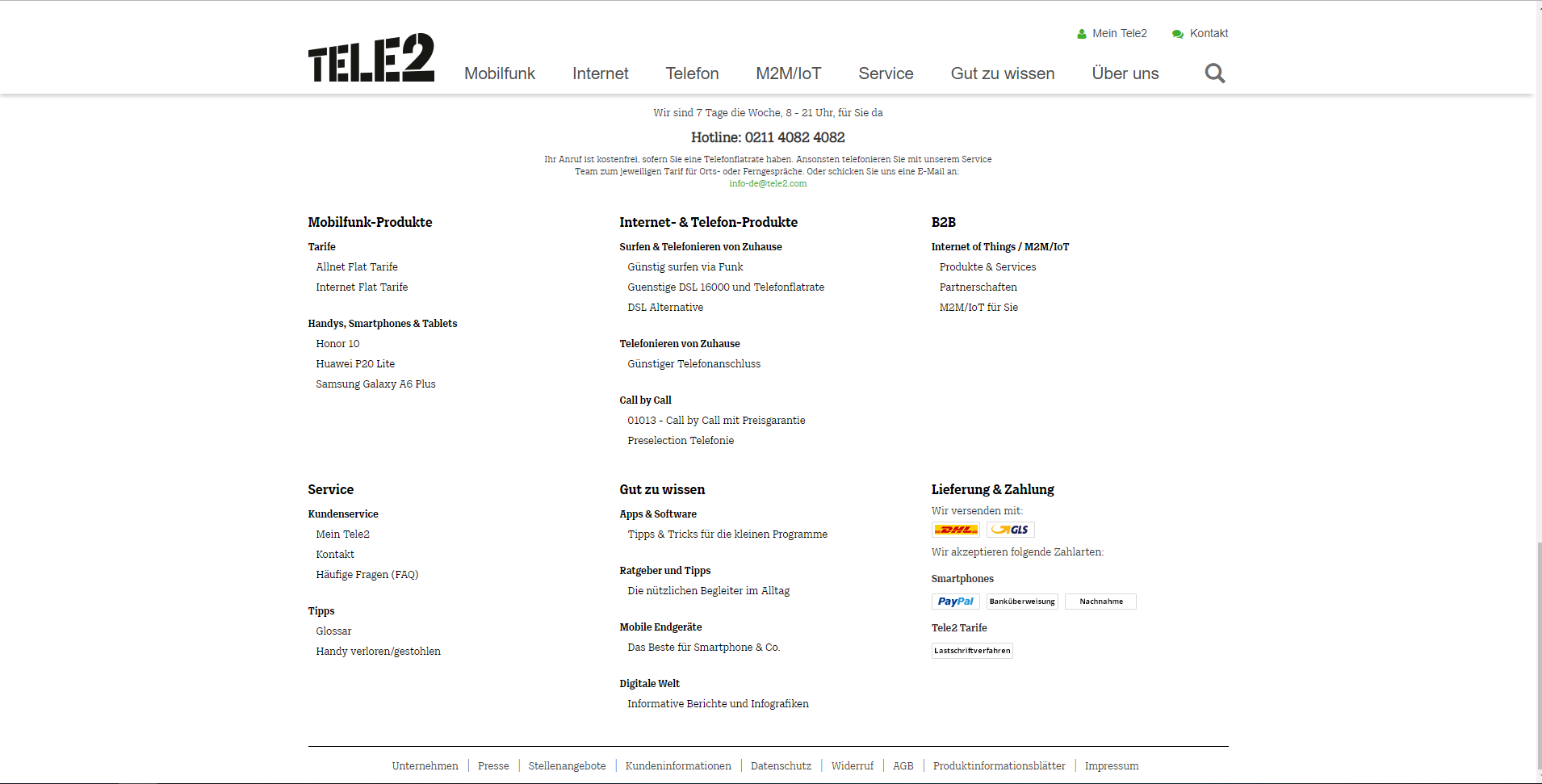Open Produkte & Services link
The width and height of the screenshot is (1542, 784).
click(987, 267)
